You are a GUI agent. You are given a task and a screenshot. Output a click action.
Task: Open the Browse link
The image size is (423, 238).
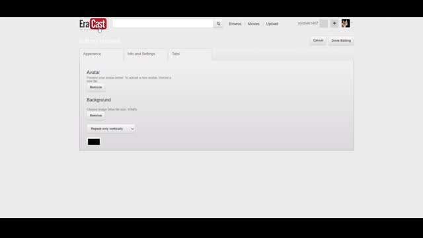(235, 24)
